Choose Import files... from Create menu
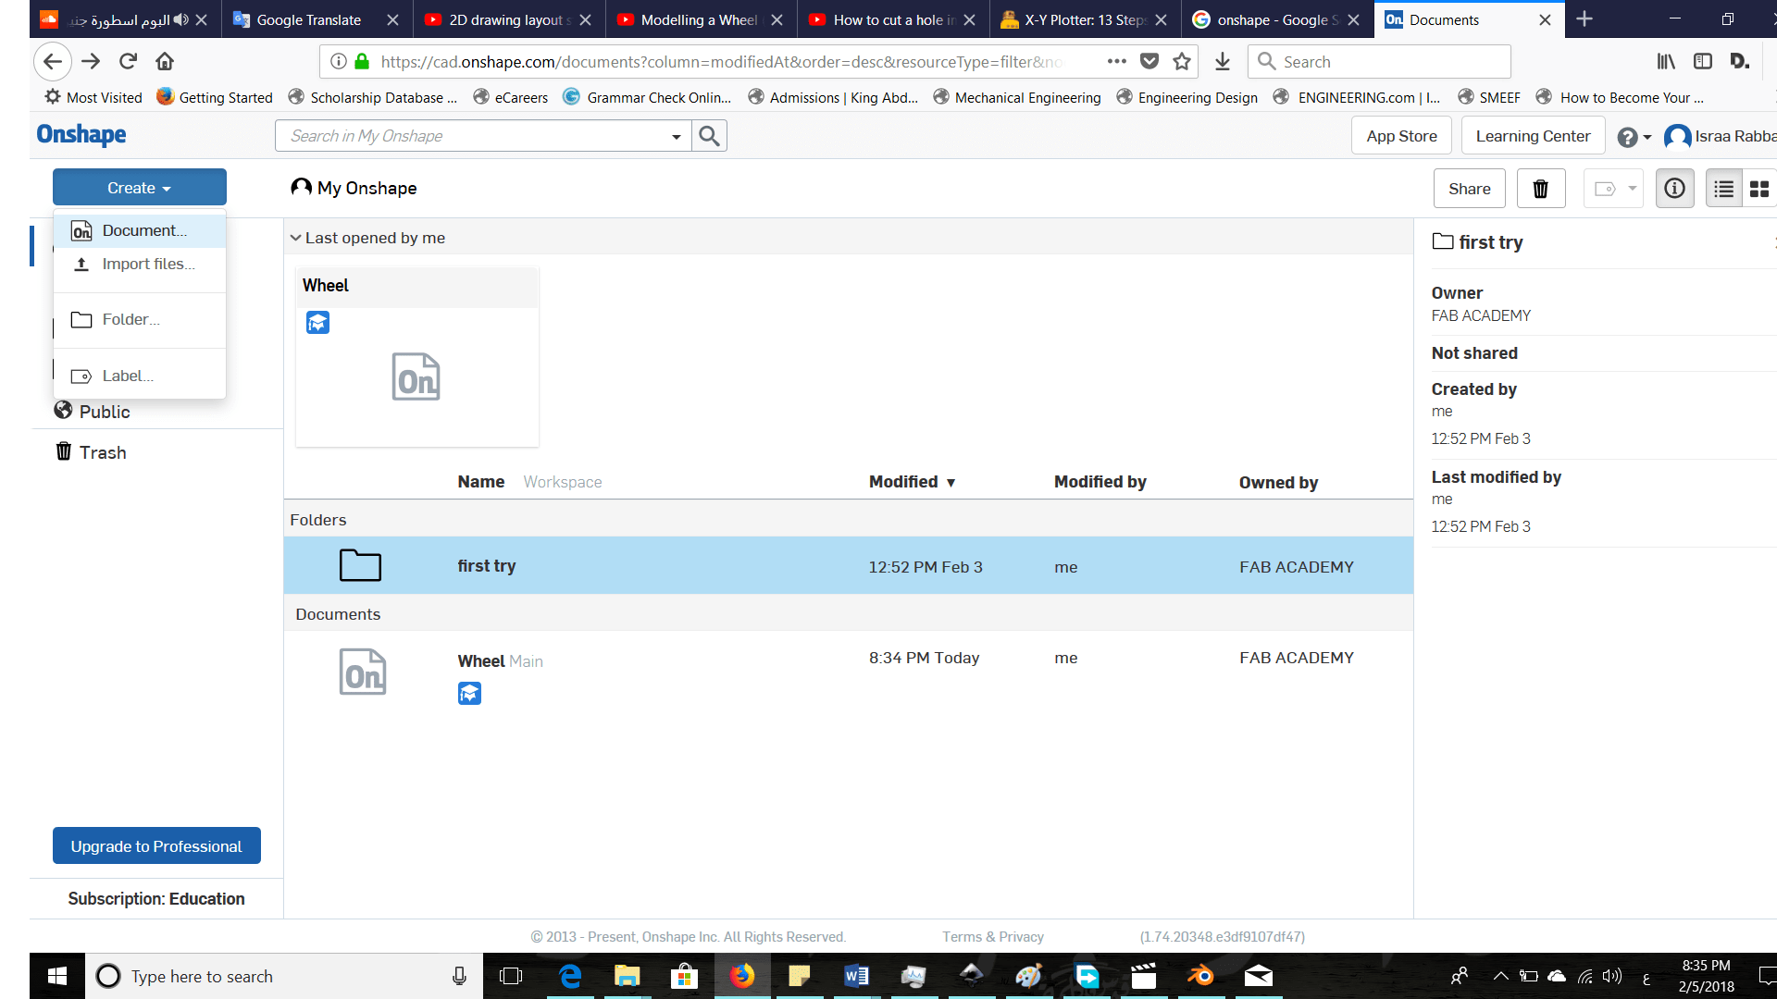Image resolution: width=1777 pixels, height=999 pixels. coord(140,265)
